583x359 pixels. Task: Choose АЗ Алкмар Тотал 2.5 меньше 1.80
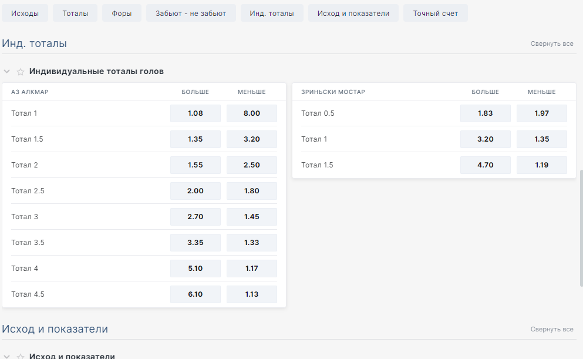pos(252,191)
